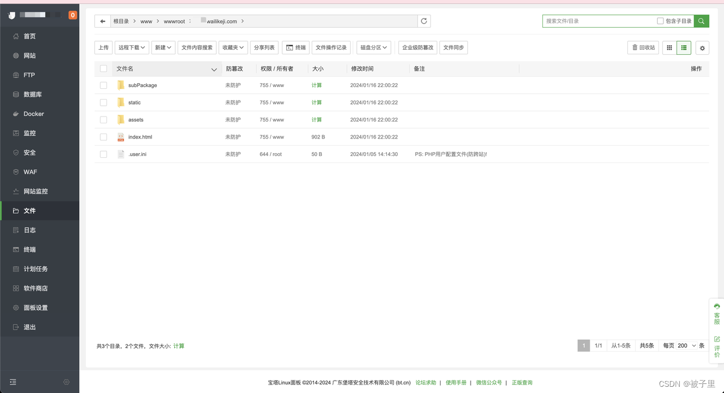
Task: Click the green search magnifier button
Action: pos(701,21)
